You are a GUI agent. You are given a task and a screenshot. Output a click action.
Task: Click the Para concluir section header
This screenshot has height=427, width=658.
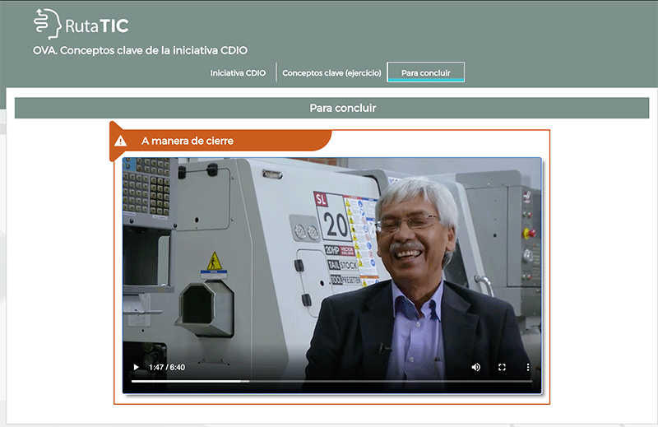tap(332, 109)
